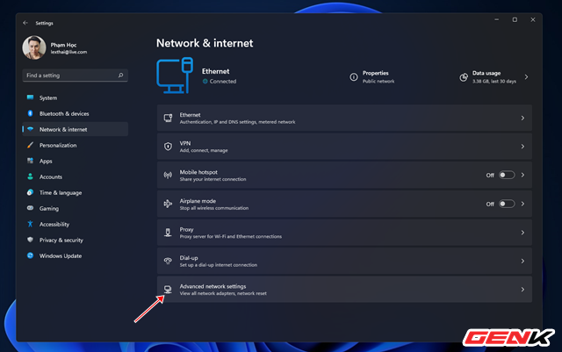This screenshot has height=352, width=562.
Task: Click the Advanced network settings icon
Action: pyautogui.click(x=168, y=289)
